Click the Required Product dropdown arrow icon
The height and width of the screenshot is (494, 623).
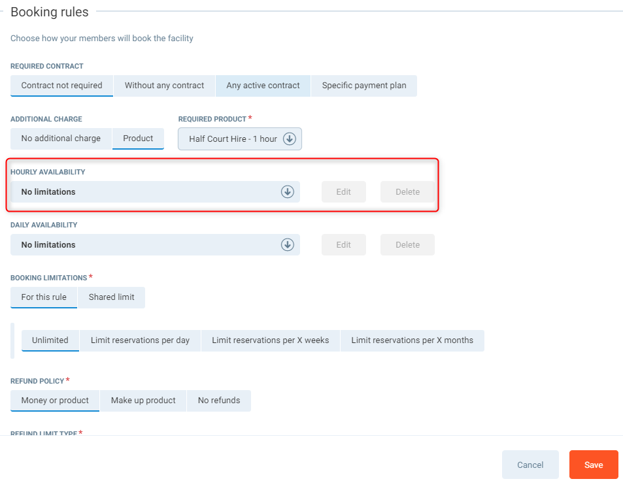pos(290,139)
